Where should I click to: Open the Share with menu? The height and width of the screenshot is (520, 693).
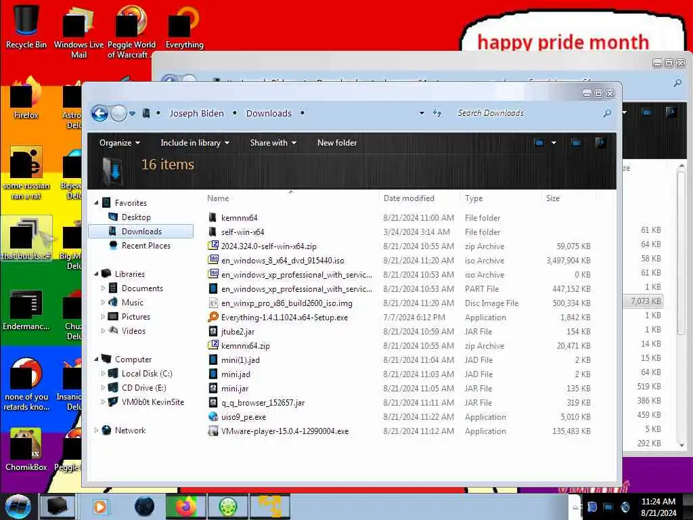tap(273, 143)
